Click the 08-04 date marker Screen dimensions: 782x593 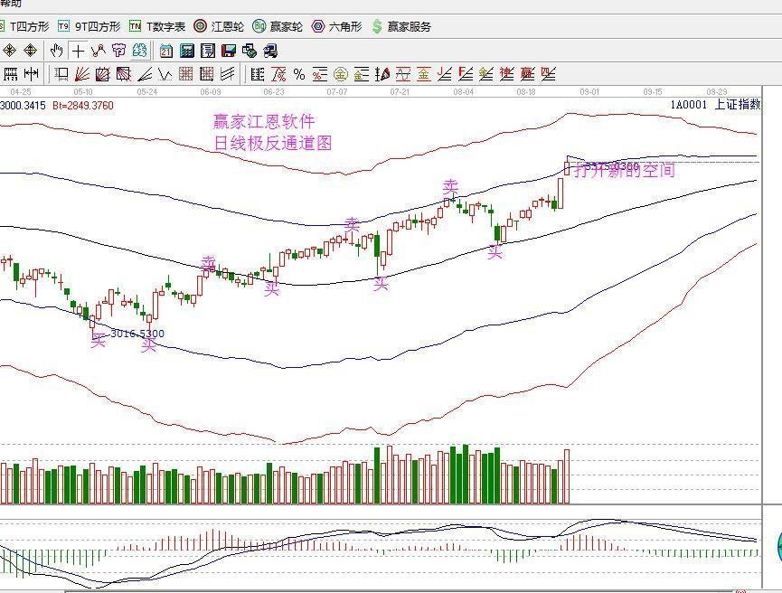[x=463, y=92]
